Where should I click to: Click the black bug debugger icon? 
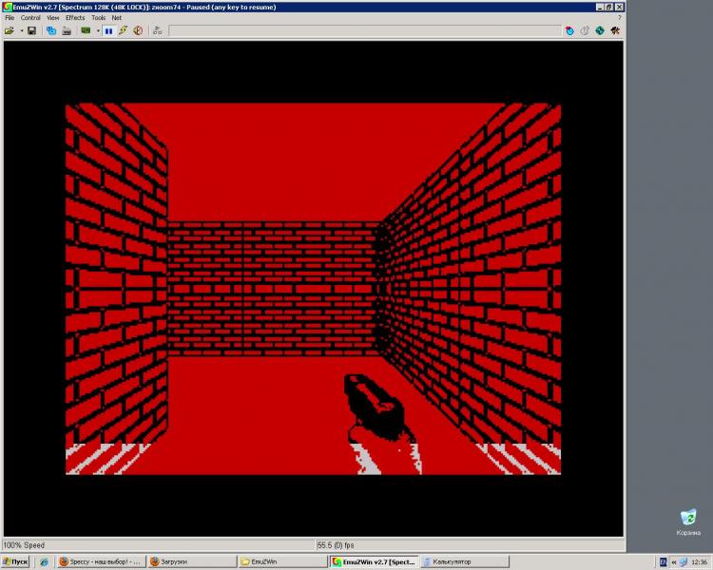[x=615, y=30]
